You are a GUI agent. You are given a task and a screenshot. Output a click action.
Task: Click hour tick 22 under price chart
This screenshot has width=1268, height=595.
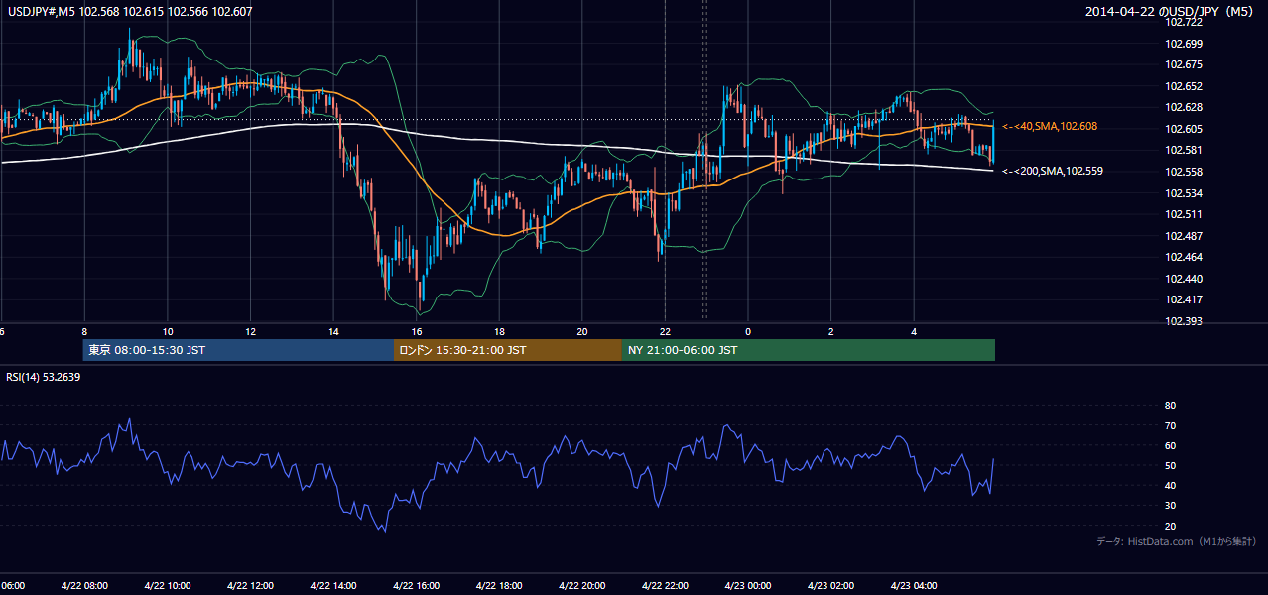(665, 331)
